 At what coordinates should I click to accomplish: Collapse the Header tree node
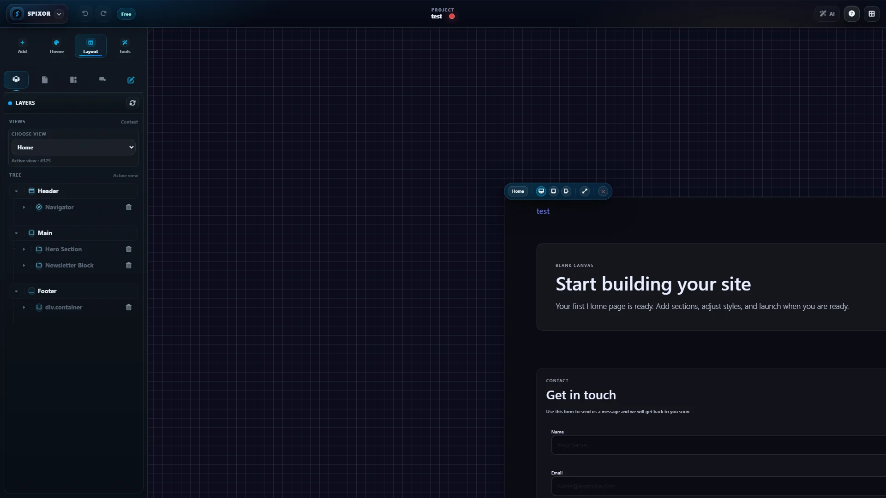pos(16,191)
